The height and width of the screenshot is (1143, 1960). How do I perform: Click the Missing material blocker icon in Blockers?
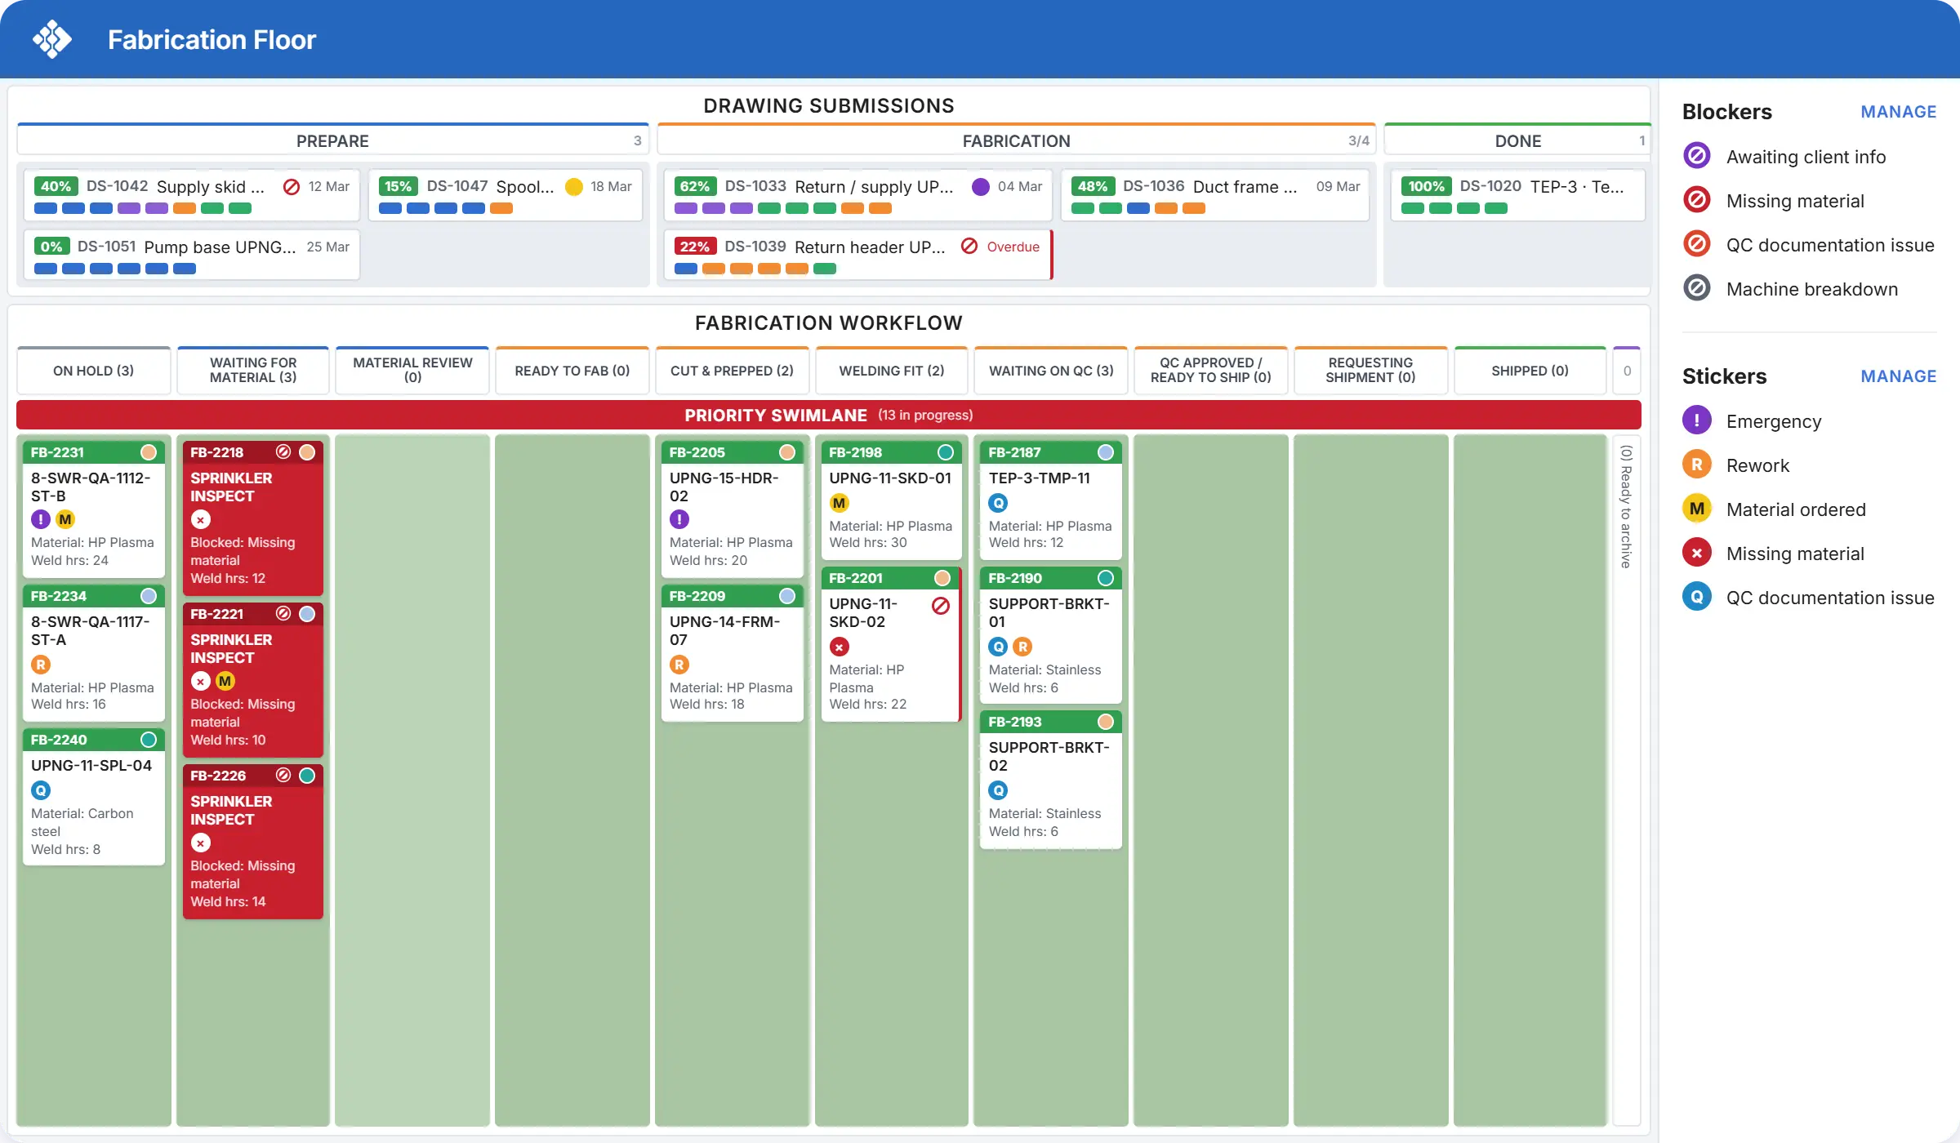coord(1697,200)
